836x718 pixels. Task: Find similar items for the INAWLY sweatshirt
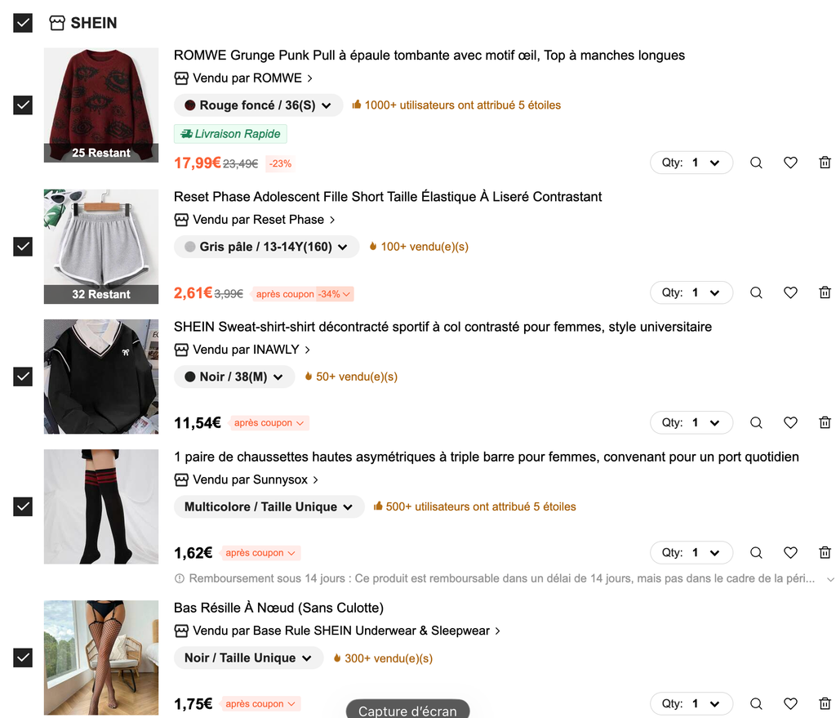coord(756,423)
